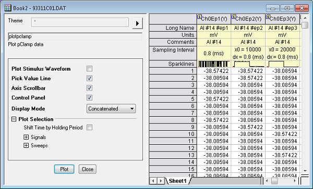
Task: Click the '0.8 (ms)' sampling interval cell
Action: point(214,53)
